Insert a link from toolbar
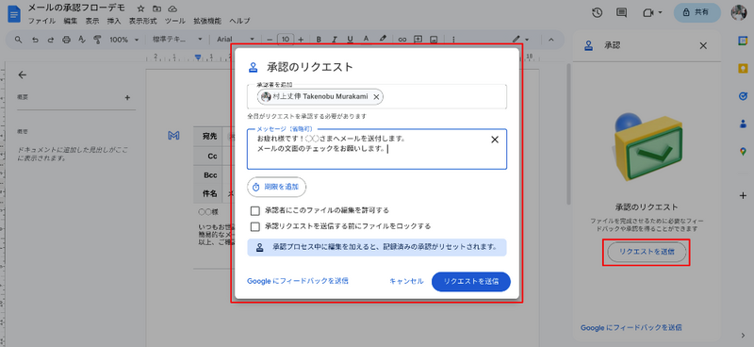 point(402,40)
